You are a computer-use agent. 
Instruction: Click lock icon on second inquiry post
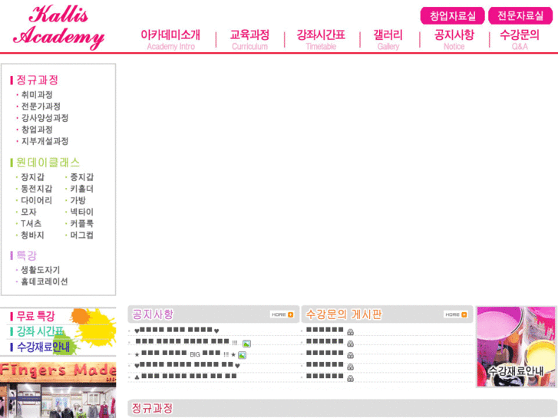point(350,344)
